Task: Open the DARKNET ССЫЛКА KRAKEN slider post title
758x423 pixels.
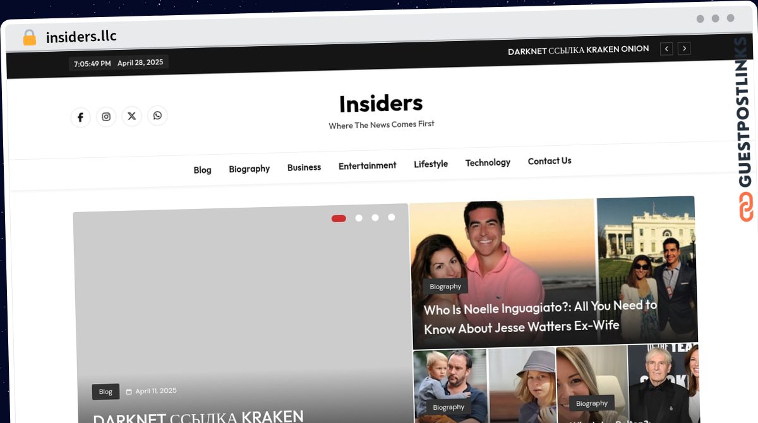Action: pyautogui.click(x=198, y=417)
